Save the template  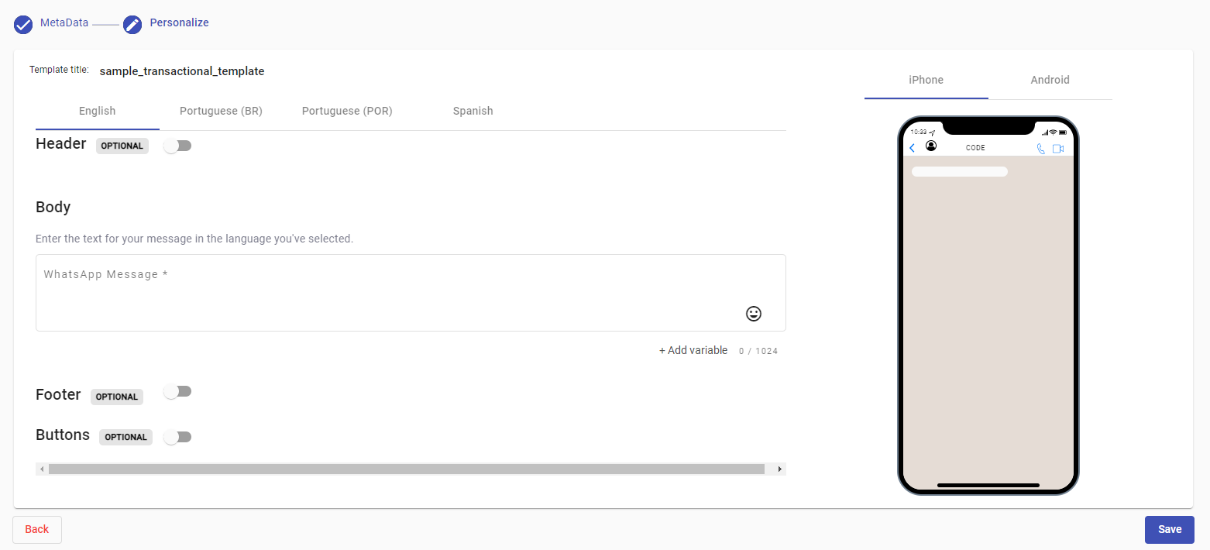click(1170, 530)
